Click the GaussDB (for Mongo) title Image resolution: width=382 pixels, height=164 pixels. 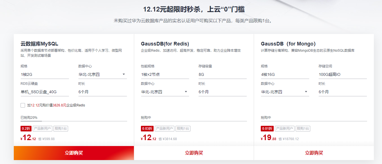coord(288,44)
